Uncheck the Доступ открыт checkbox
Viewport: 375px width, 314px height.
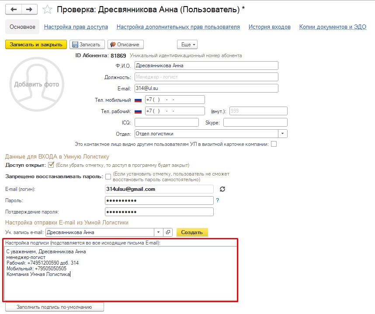51,165
